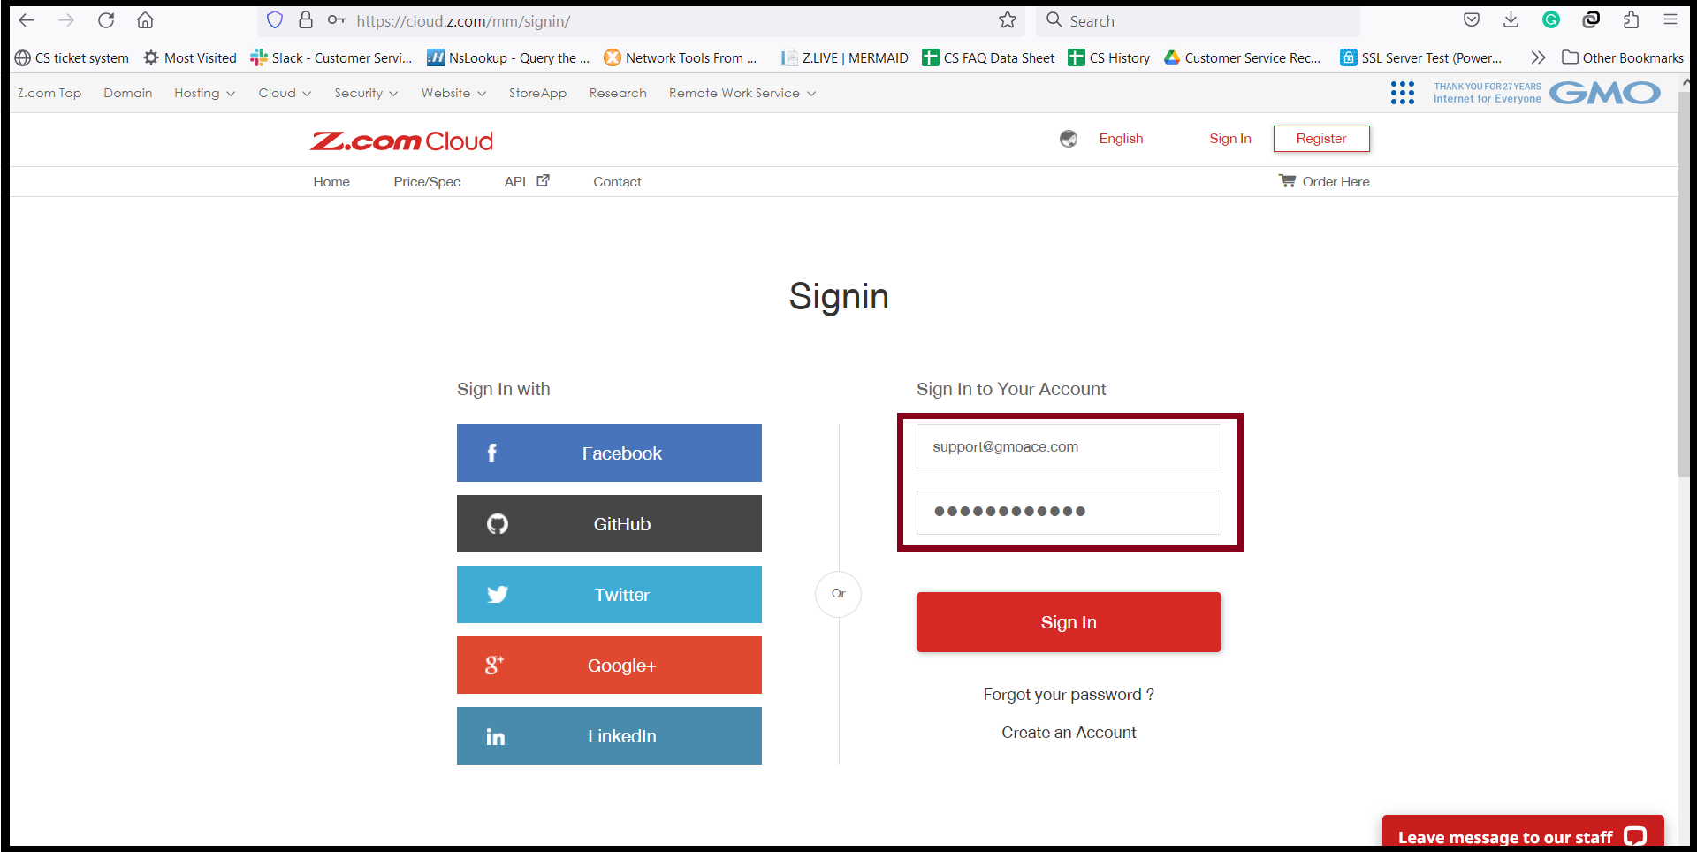The width and height of the screenshot is (1697, 852).
Task: Expand the Security dropdown menu
Action: (x=366, y=93)
